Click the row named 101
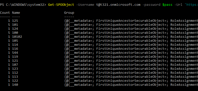 point(99,25)
